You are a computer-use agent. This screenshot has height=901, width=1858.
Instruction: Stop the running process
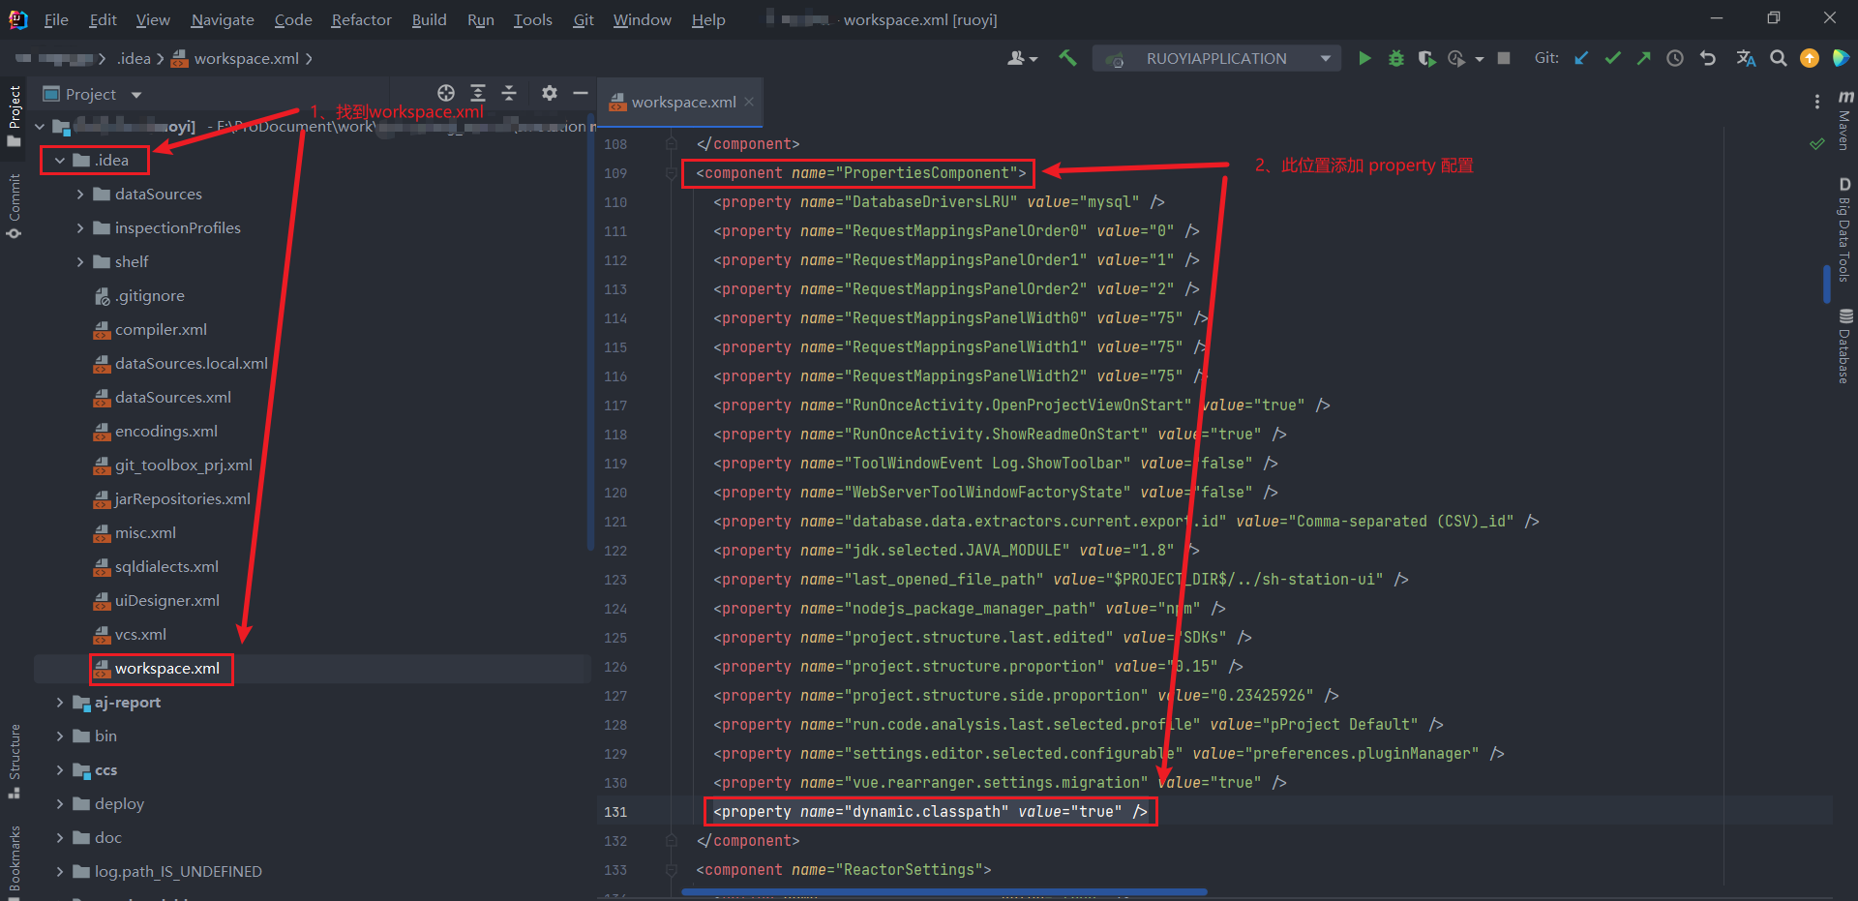pos(1504,58)
